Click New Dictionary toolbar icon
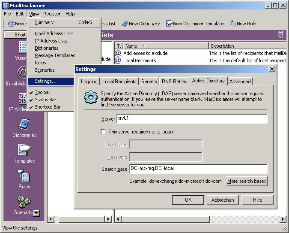Screen dimensions: 289x233 (125, 24)
